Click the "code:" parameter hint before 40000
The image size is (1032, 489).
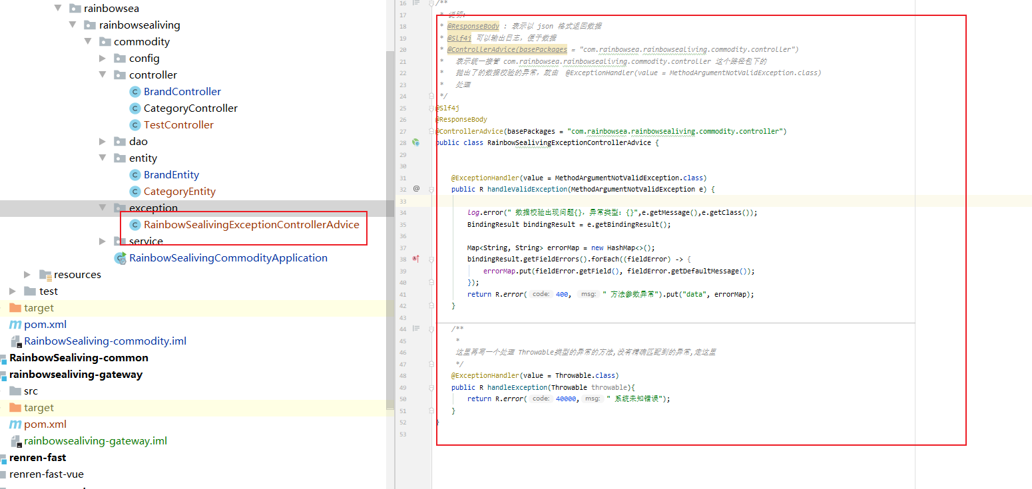(x=541, y=399)
